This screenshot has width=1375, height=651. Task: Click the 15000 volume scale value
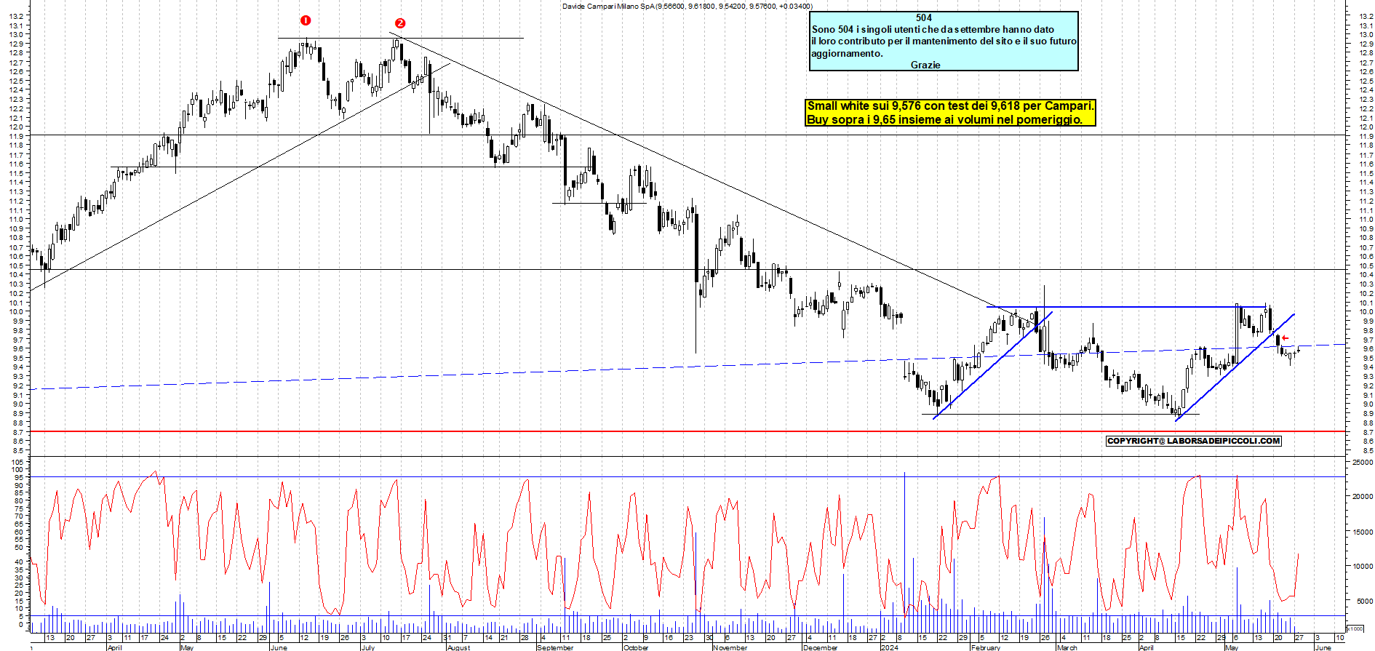pos(1362,532)
